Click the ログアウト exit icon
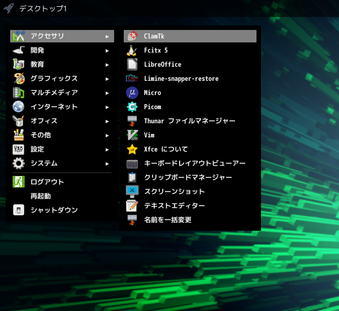This screenshot has height=311, width=339. coord(19,182)
